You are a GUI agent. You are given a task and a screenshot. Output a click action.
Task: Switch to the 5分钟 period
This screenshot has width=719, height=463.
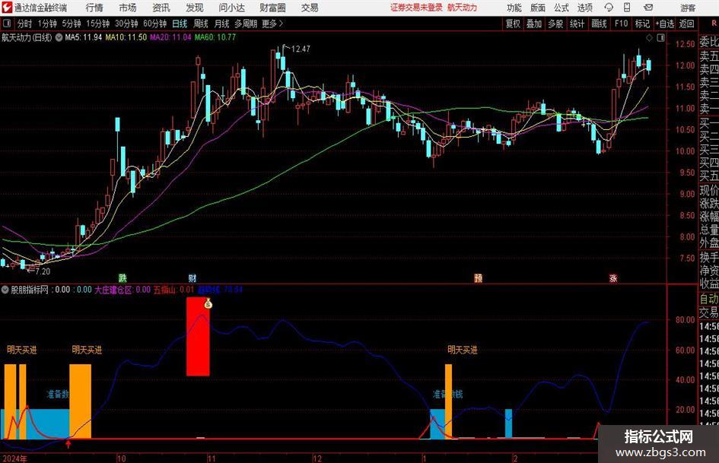tap(72, 24)
